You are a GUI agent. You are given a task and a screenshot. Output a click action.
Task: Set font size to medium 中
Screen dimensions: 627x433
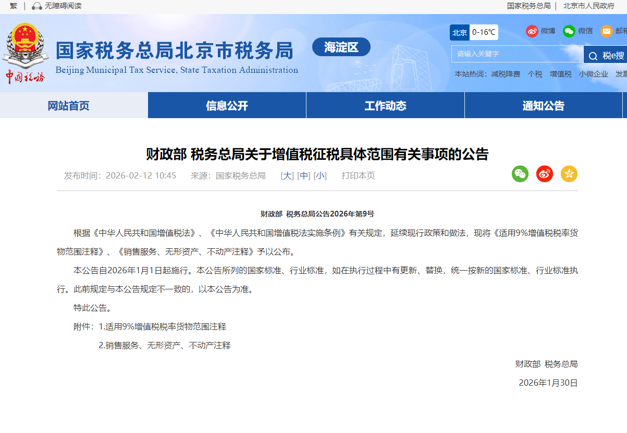coord(304,176)
